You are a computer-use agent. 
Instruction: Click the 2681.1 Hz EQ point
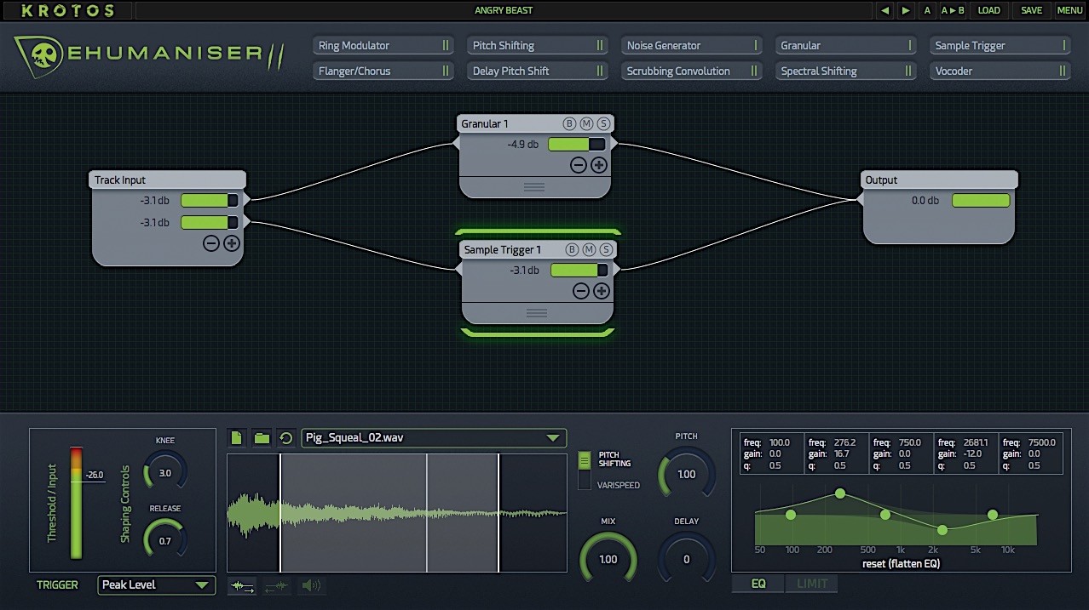tap(942, 530)
